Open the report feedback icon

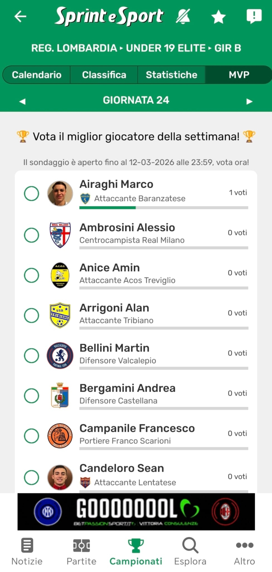coord(254,16)
